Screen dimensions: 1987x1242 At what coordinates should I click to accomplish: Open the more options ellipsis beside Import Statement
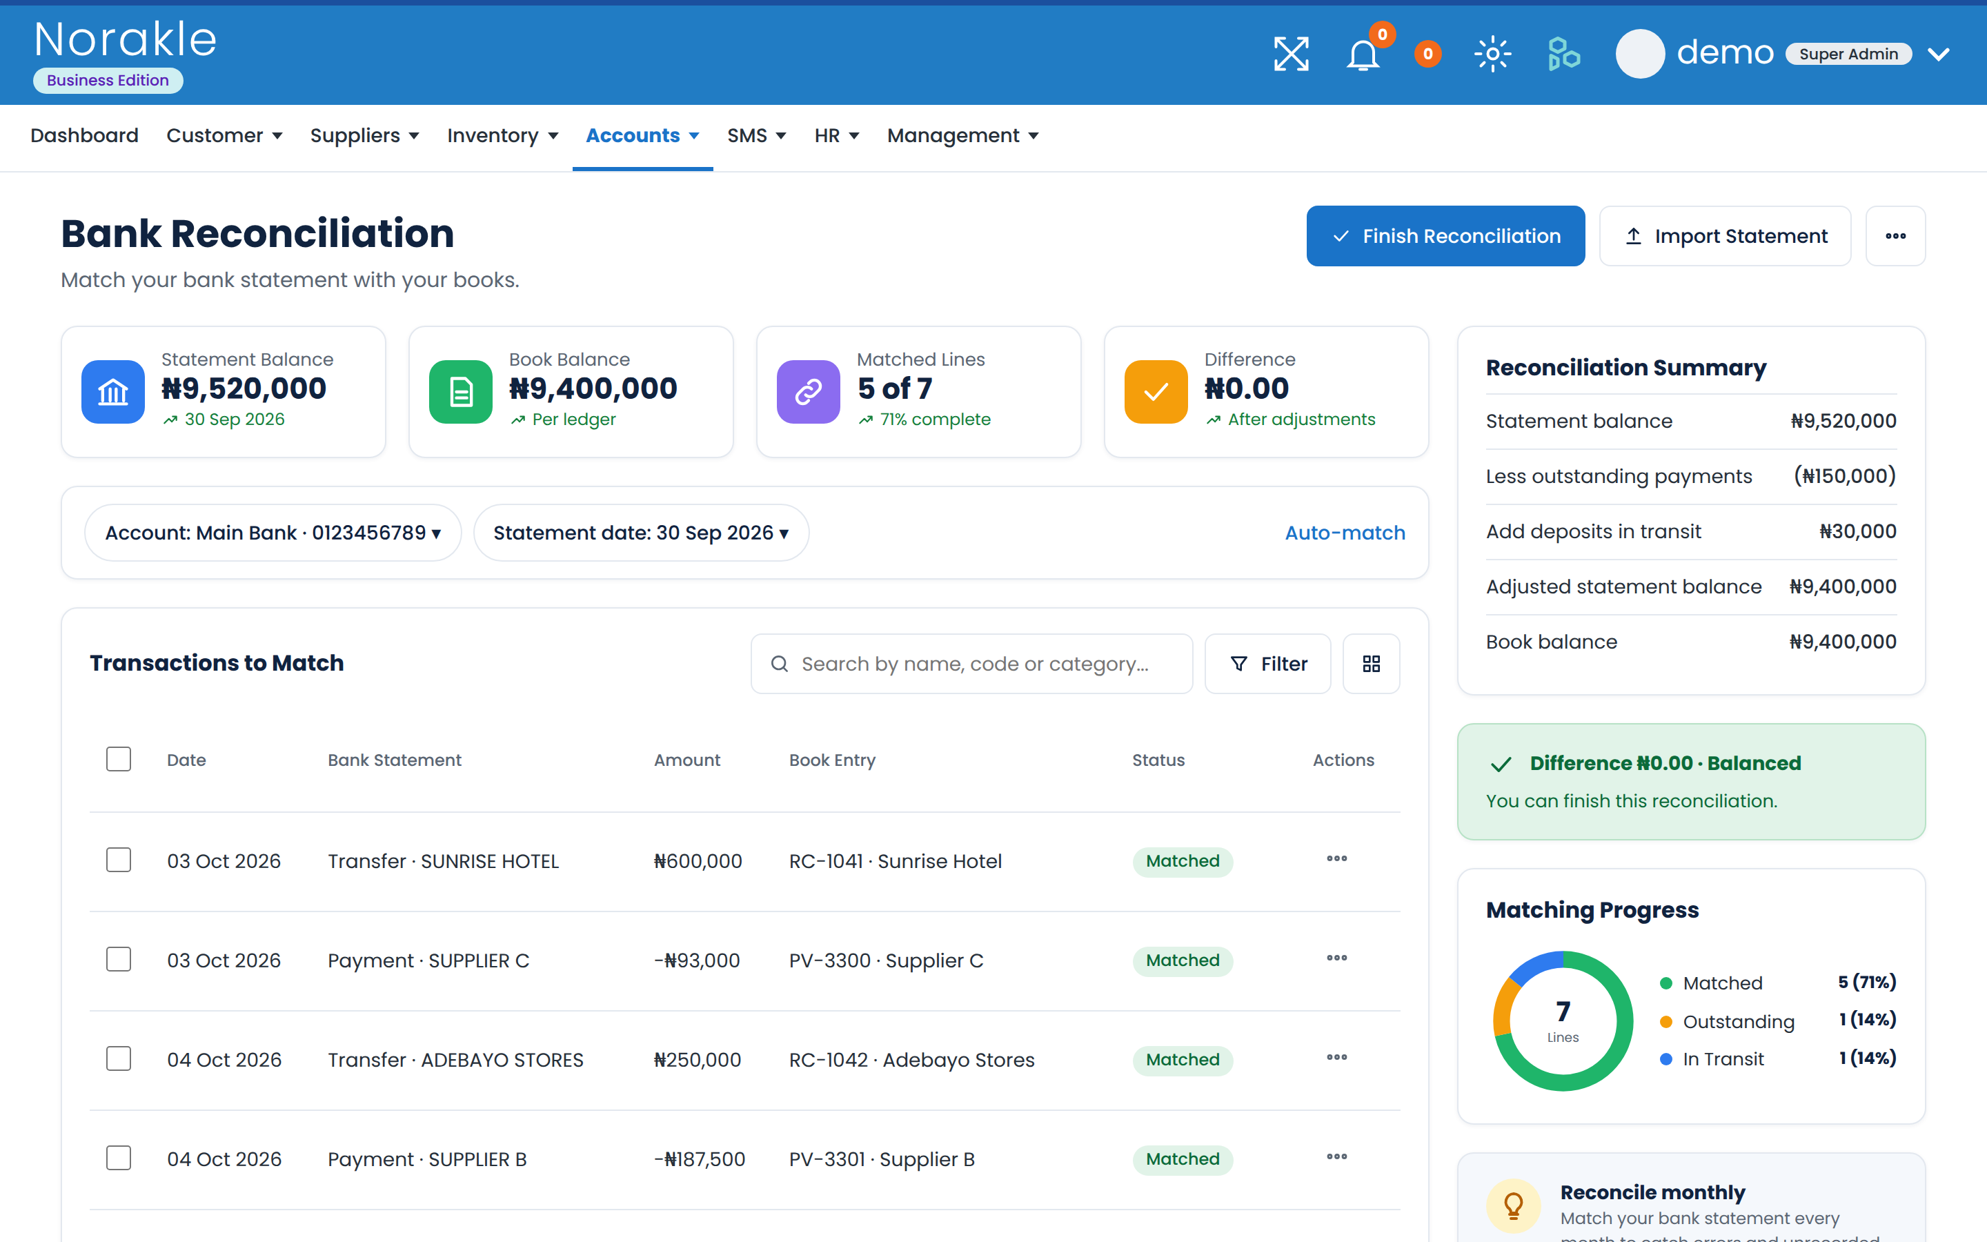(x=1895, y=236)
